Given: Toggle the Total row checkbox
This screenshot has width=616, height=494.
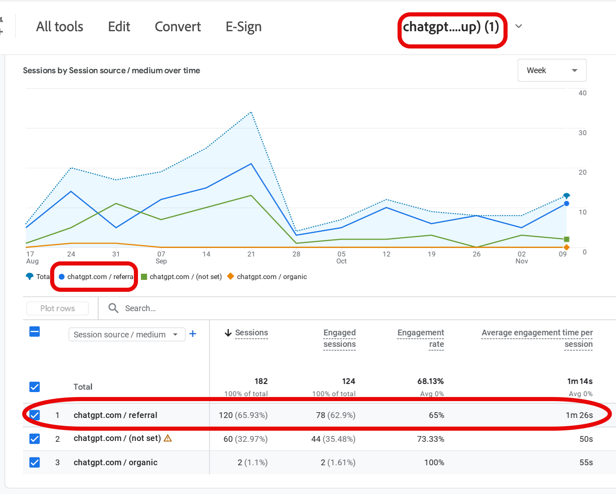Looking at the screenshot, I should coord(35,387).
